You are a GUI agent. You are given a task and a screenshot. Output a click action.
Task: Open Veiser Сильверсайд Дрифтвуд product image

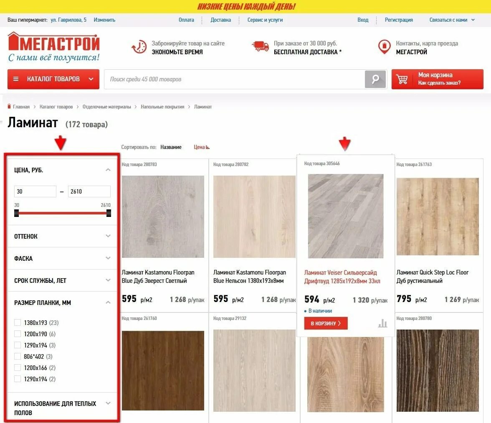tap(346, 216)
